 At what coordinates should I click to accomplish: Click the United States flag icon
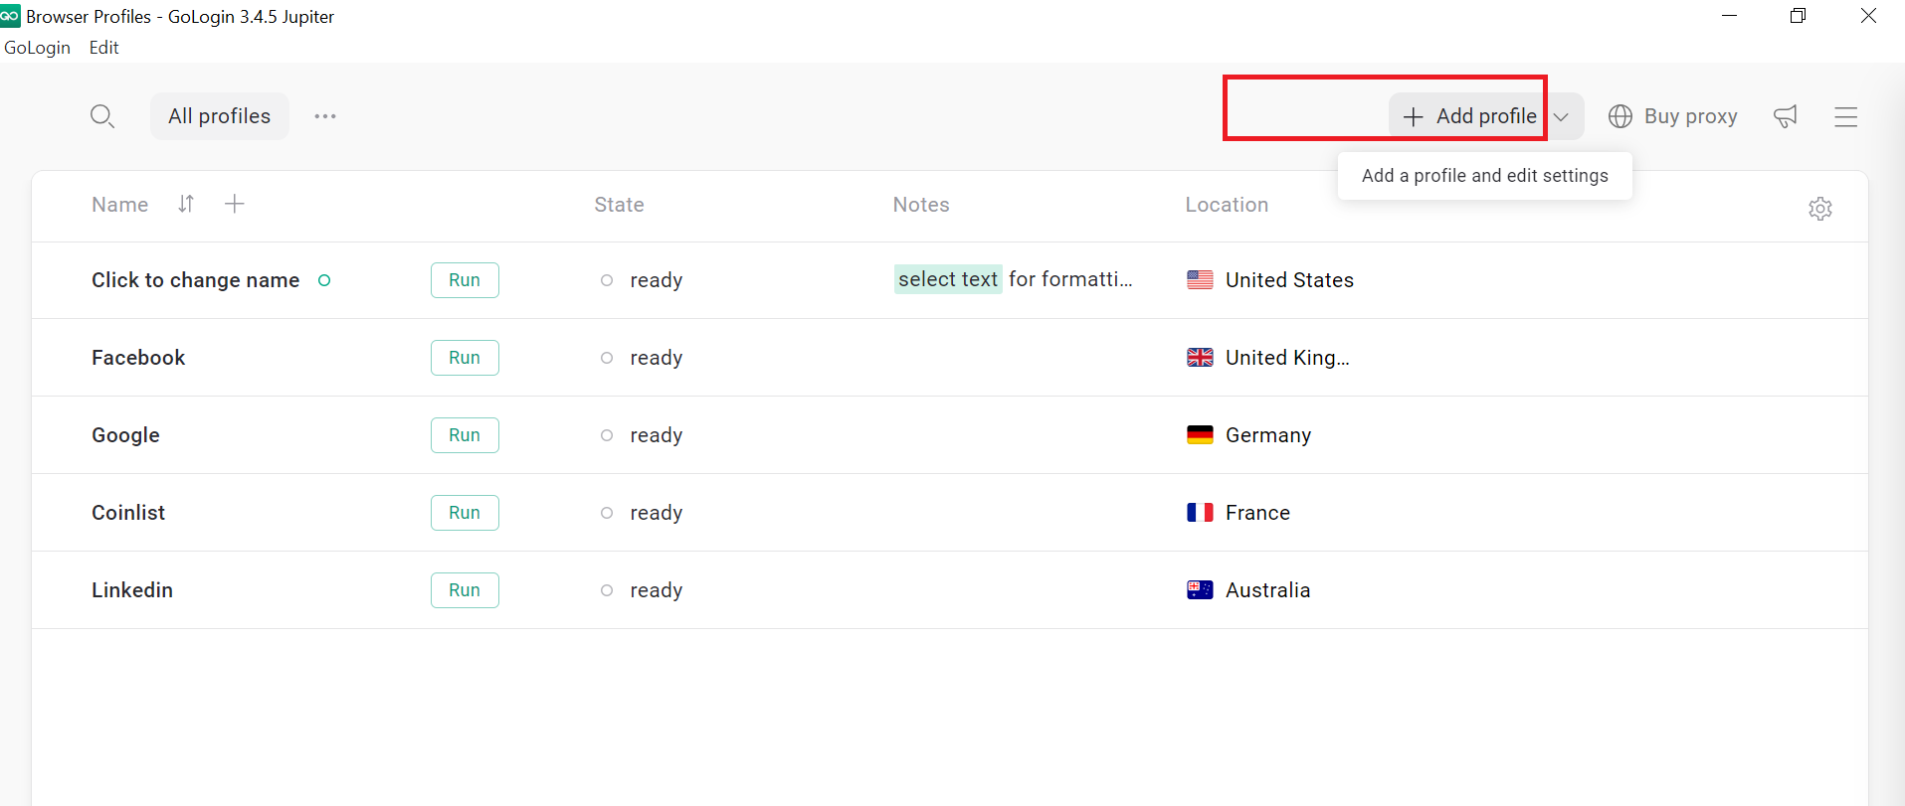[x=1200, y=280]
